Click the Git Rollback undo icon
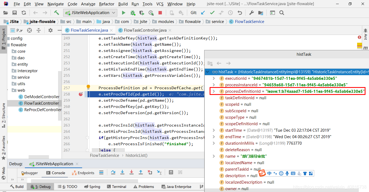 click(240, 13)
